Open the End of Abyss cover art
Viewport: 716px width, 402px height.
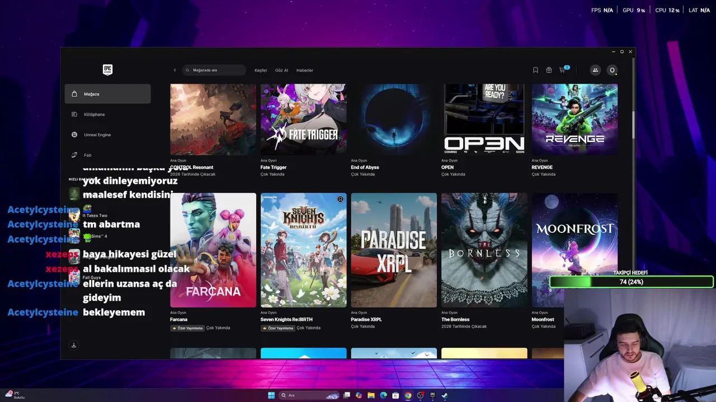coord(394,119)
